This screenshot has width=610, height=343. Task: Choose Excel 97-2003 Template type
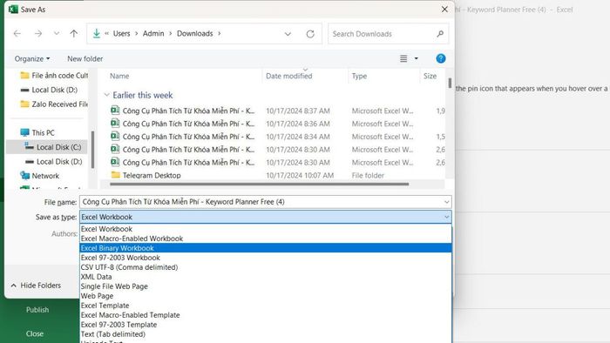tap(266, 325)
